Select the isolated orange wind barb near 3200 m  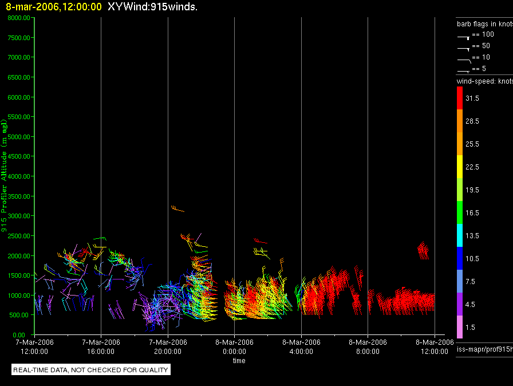click(x=177, y=208)
